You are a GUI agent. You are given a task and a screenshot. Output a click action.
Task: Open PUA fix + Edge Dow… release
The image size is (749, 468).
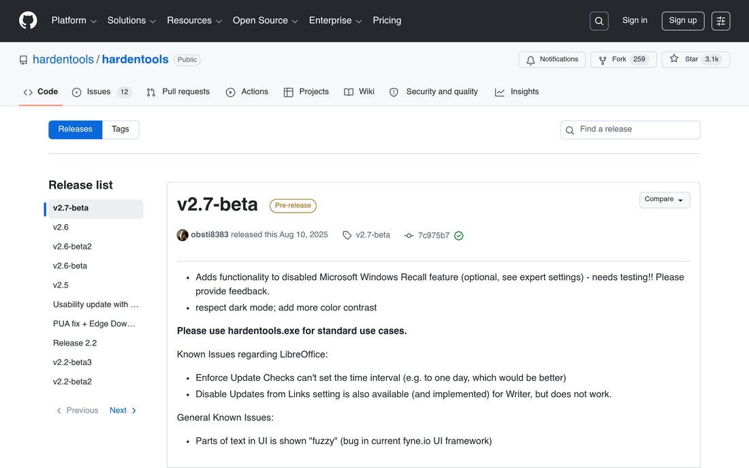click(x=95, y=324)
